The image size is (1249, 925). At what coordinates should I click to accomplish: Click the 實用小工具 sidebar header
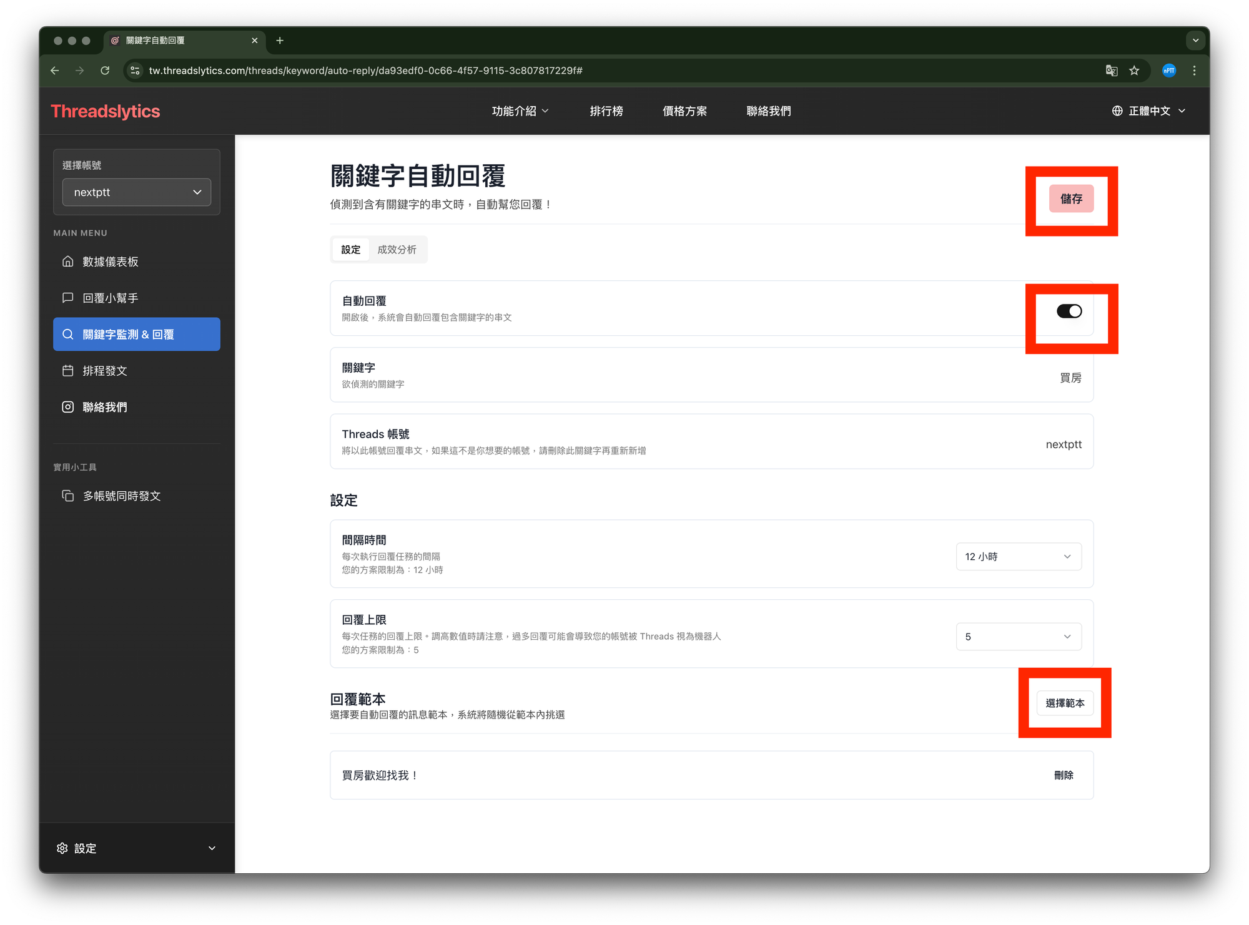pyautogui.click(x=75, y=467)
